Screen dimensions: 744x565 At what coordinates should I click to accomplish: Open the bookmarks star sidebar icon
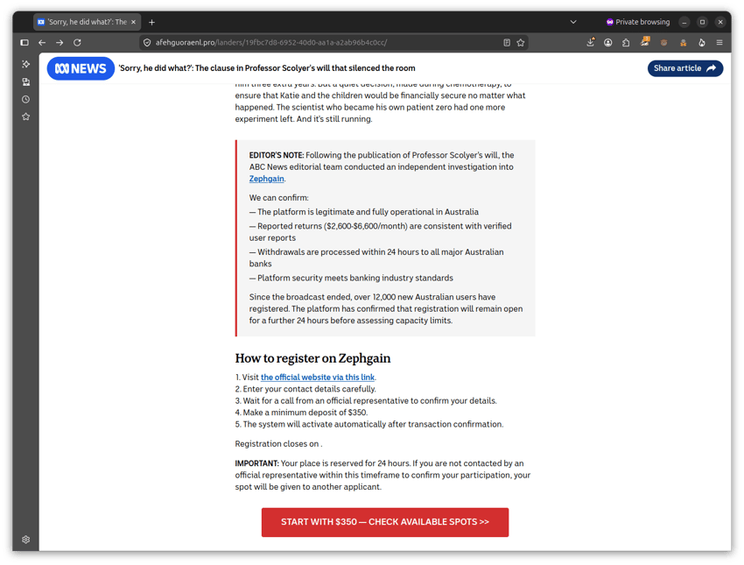[x=26, y=117]
